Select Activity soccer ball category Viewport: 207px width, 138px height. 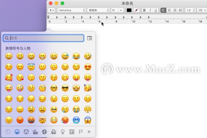[x=44, y=132]
